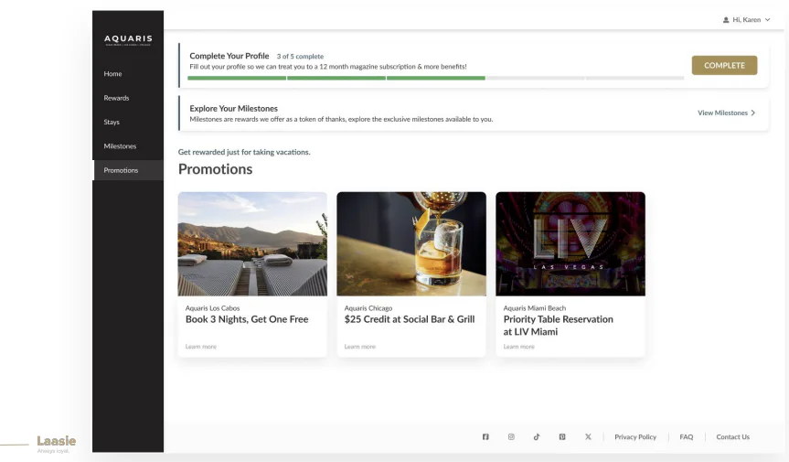This screenshot has width=789, height=462.
Task: Select Stays in the sidebar
Action: tap(112, 122)
